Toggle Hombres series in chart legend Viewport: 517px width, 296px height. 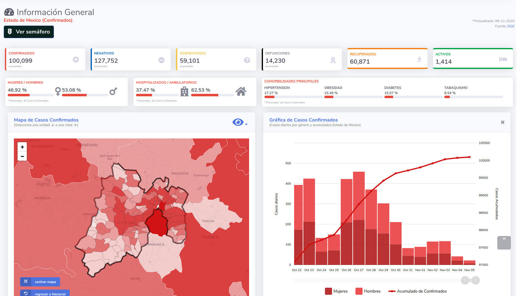368,291
